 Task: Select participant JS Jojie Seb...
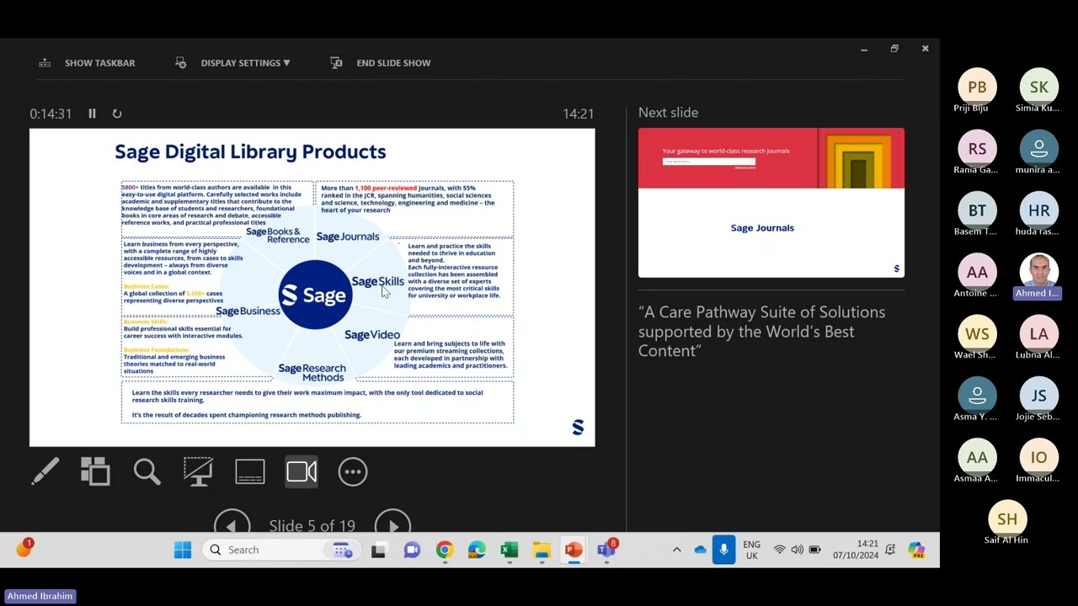click(1038, 400)
